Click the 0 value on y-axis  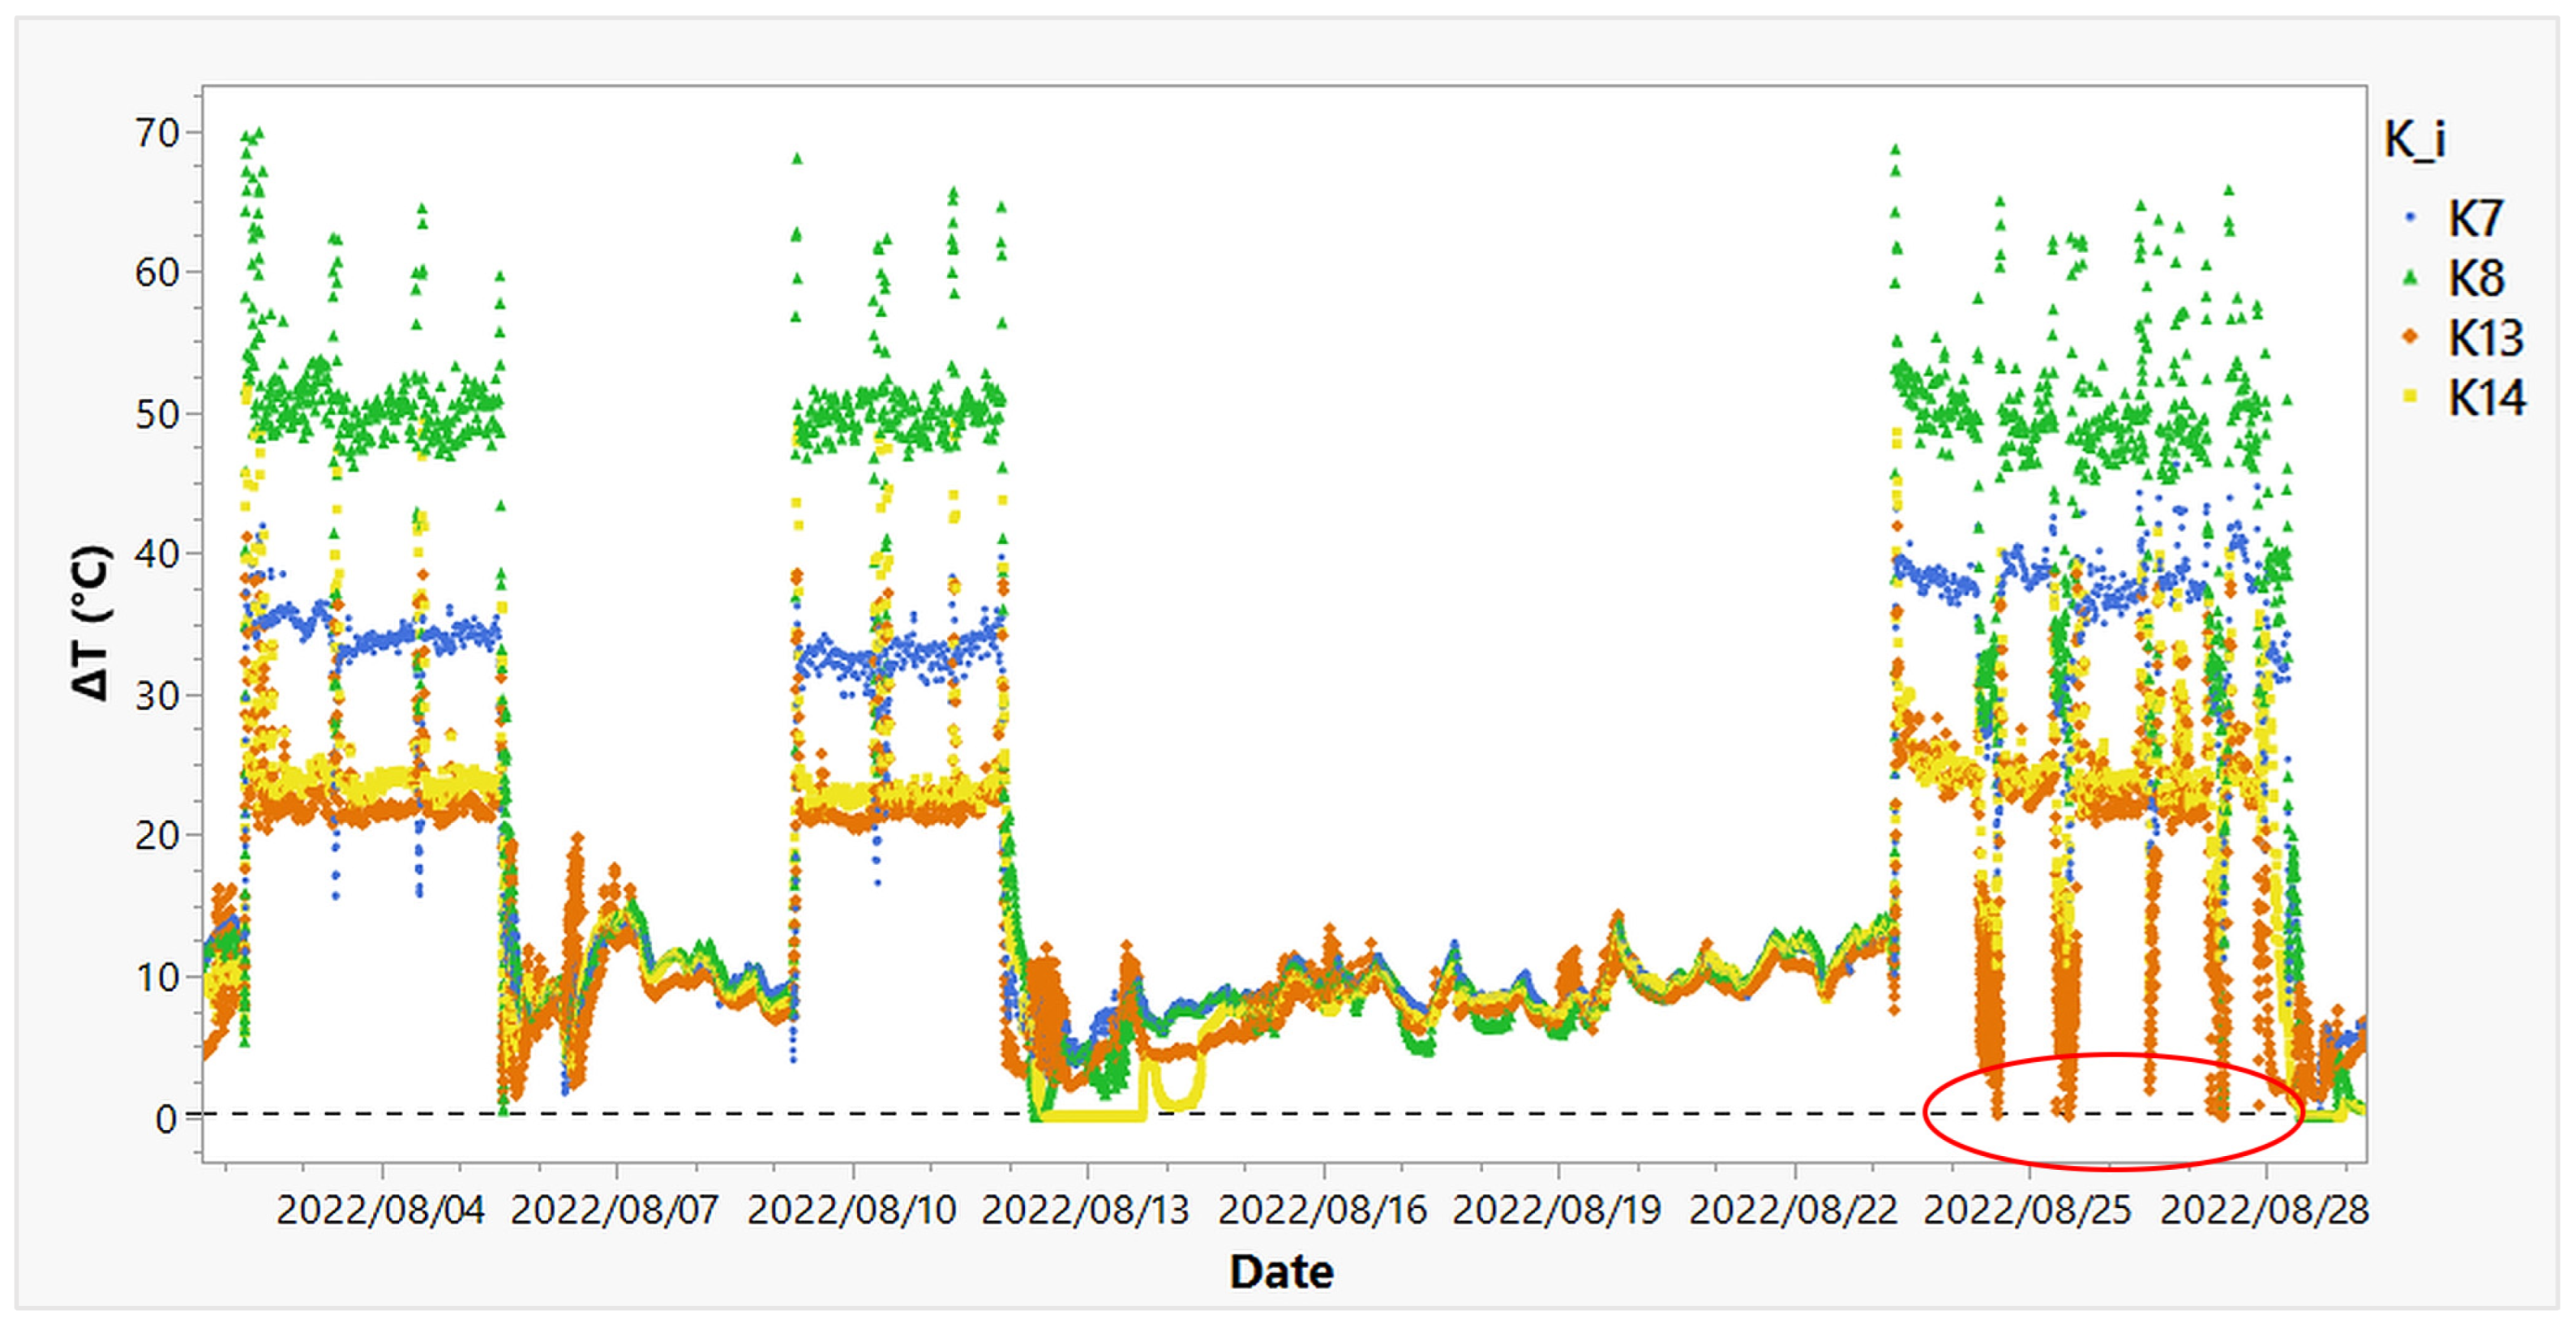coord(166,1118)
